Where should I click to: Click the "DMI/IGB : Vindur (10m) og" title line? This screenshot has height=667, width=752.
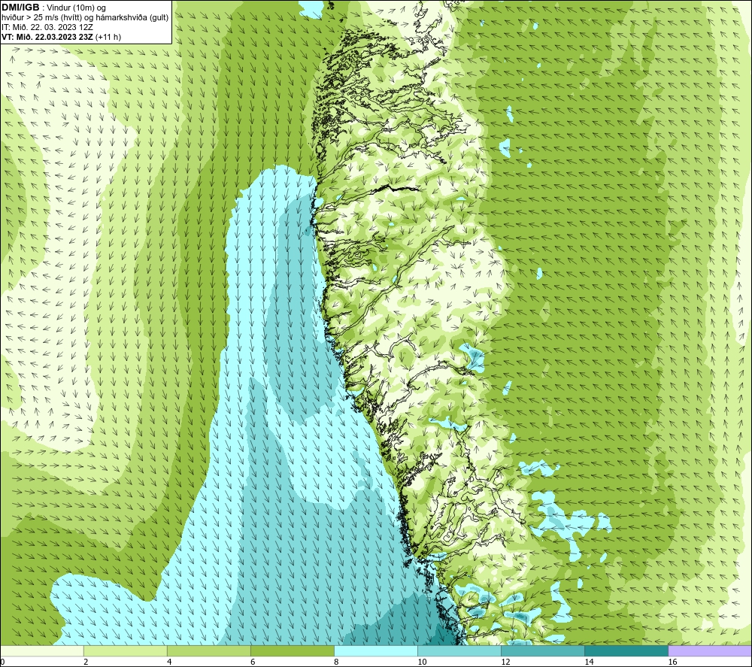tap(54, 8)
